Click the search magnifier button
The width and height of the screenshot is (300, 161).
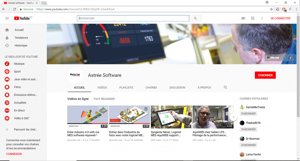click(x=195, y=18)
